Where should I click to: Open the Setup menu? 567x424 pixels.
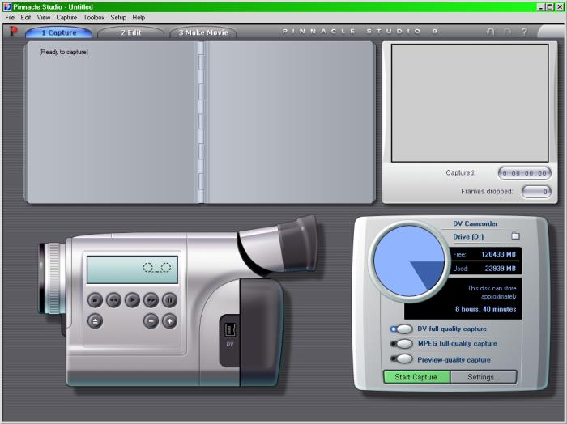[x=118, y=17]
